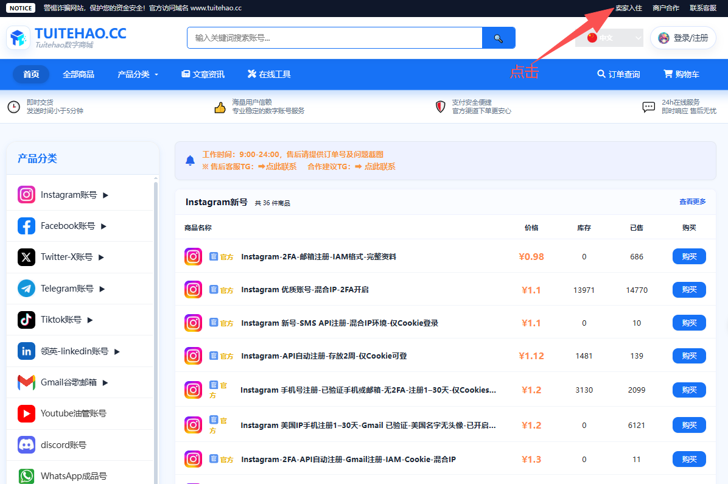The height and width of the screenshot is (484, 728).
Task: Click the Youtube category icon
Action: coord(26,413)
